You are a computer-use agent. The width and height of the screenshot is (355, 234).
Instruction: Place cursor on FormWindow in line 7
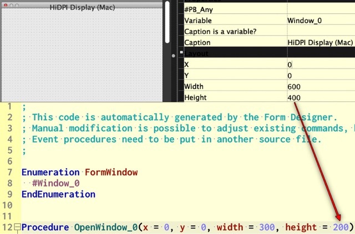point(111,172)
